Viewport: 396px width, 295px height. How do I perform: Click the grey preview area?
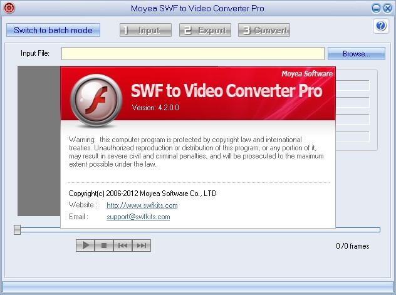[39, 141]
